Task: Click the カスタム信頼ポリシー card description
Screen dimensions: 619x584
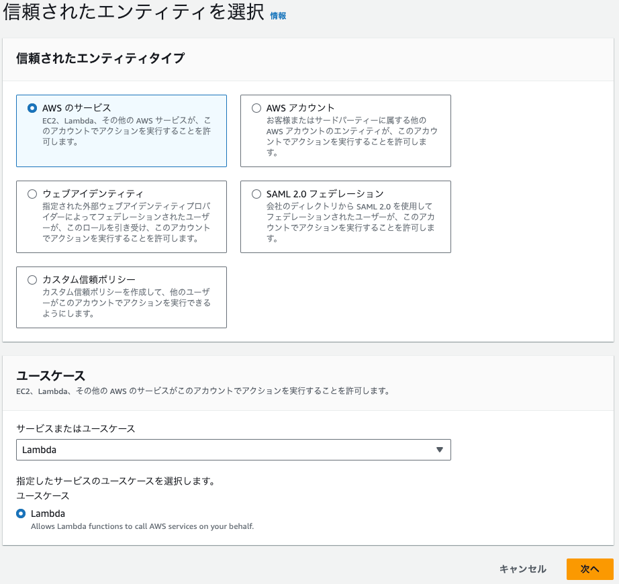Action: tap(126, 303)
